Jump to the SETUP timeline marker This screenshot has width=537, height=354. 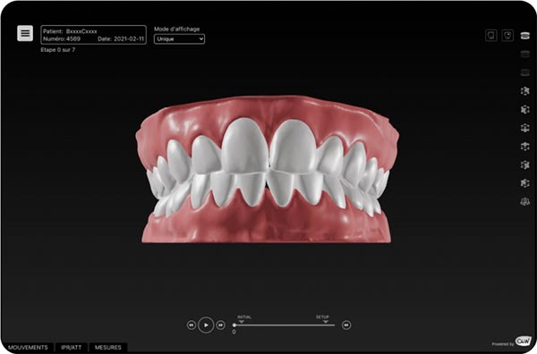click(322, 319)
